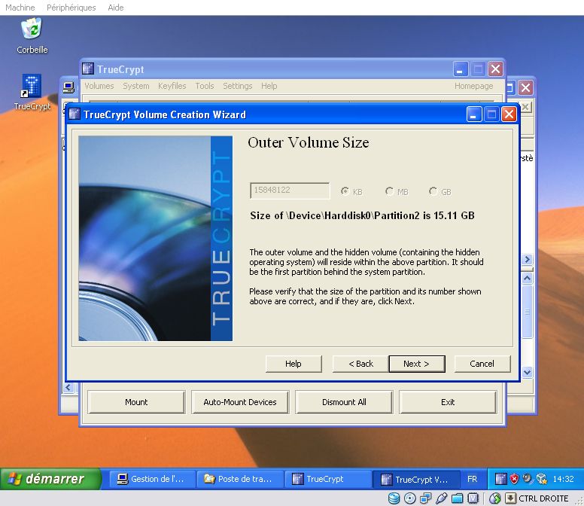Minimize the TrueCrypt Volume Creation Wizard
This screenshot has height=506, width=584.
coord(474,114)
